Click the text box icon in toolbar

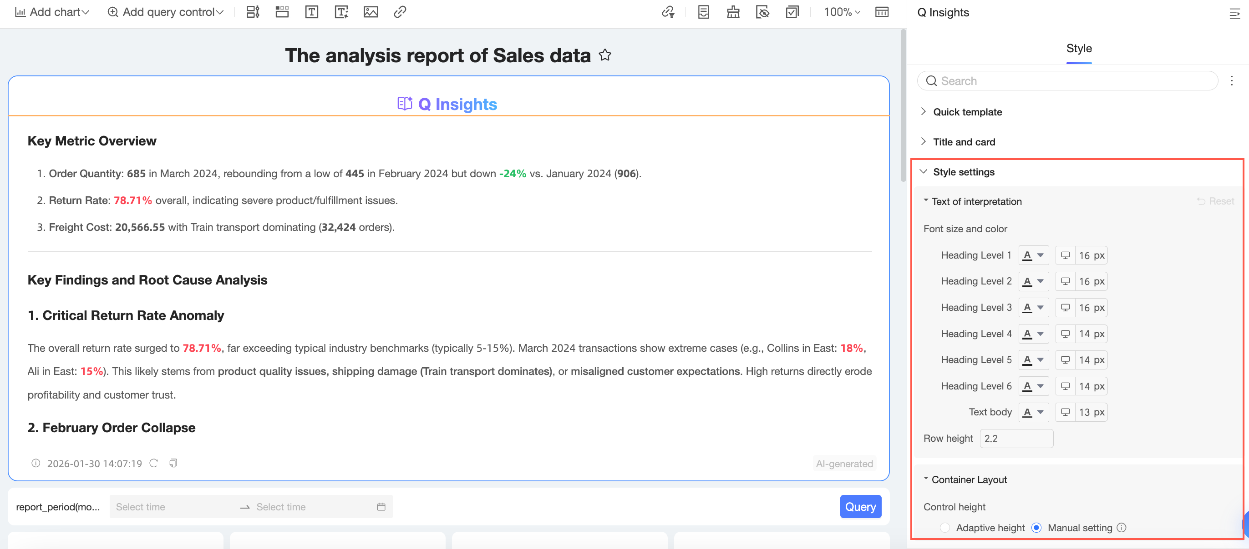(x=311, y=12)
